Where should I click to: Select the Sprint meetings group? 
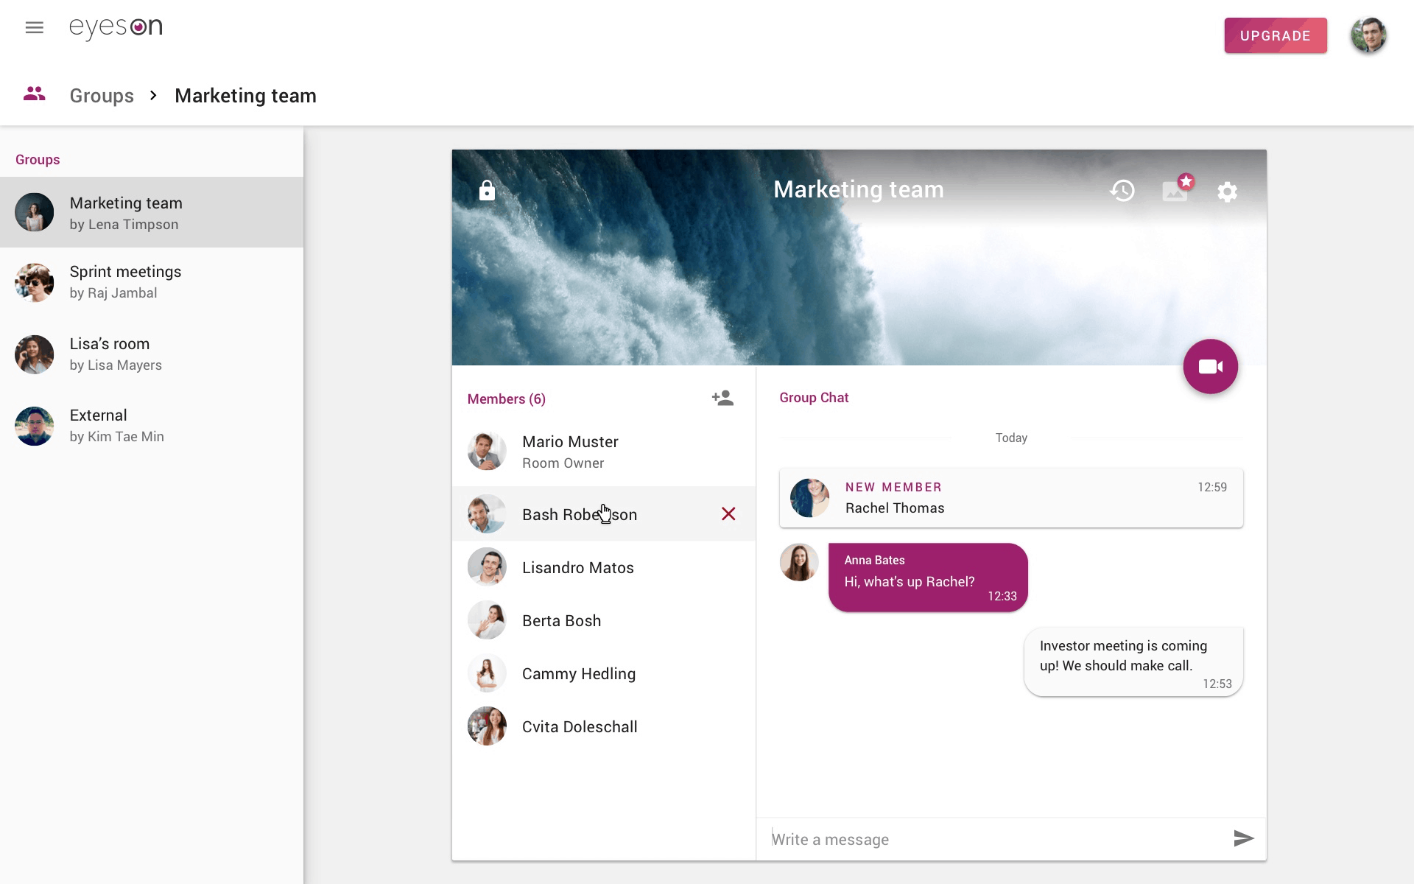[x=125, y=281]
